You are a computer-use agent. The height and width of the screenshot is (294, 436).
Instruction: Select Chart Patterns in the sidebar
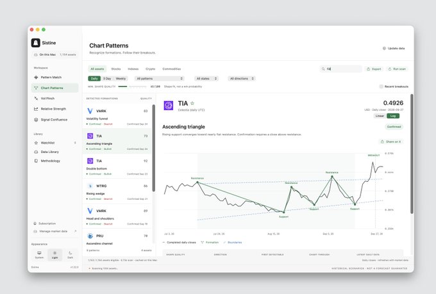(x=55, y=88)
